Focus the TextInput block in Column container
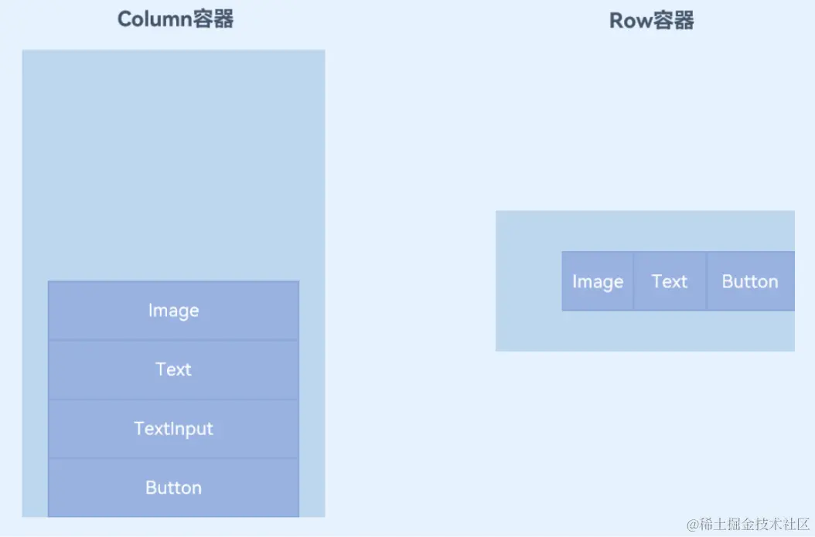This screenshot has height=537, width=815. tap(174, 429)
